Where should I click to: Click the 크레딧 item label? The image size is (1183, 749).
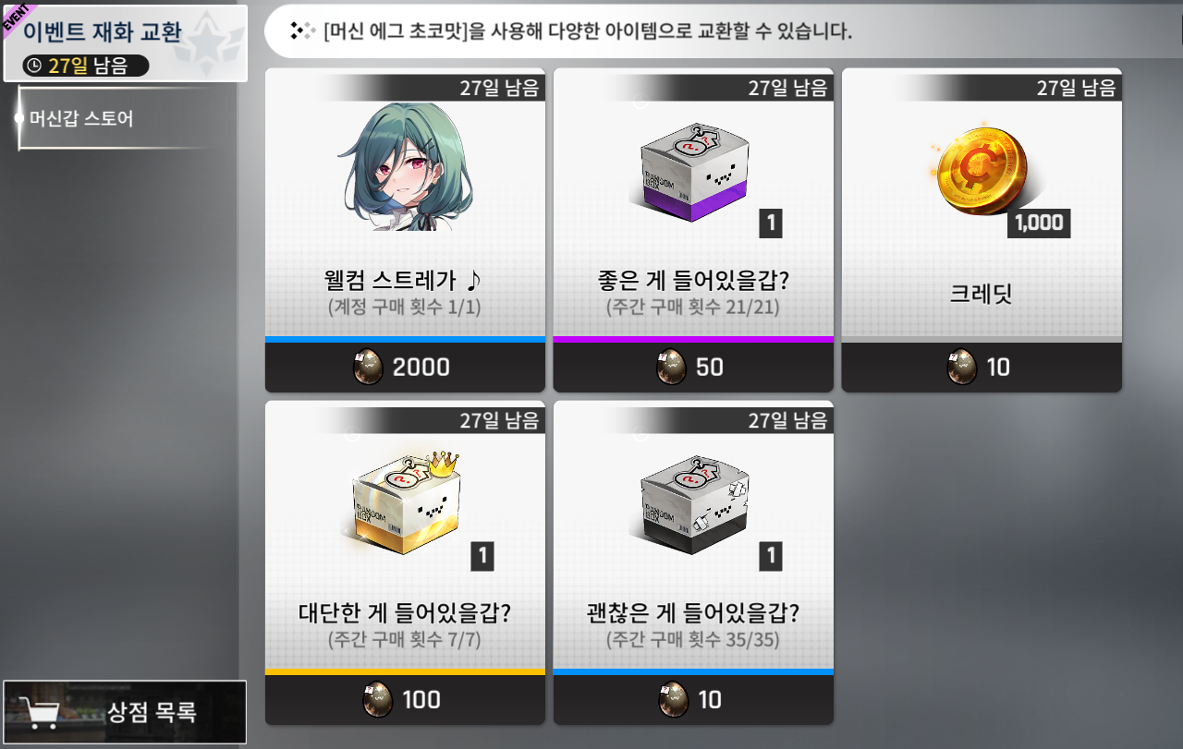982,294
